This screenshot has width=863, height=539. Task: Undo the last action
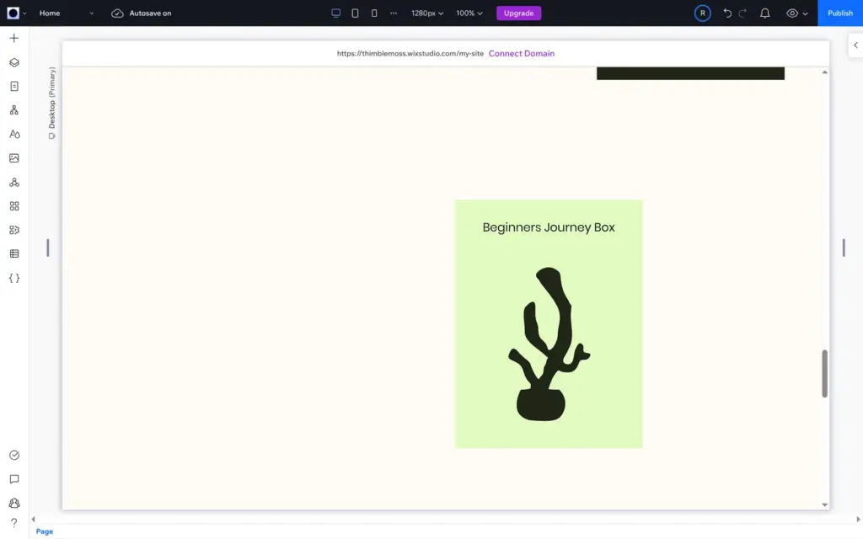[x=727, y=13]
